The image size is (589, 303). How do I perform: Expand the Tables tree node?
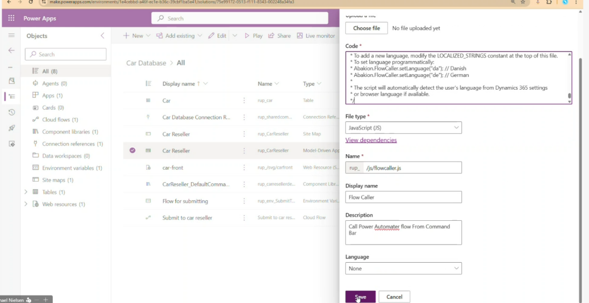[x=25, y=192]
